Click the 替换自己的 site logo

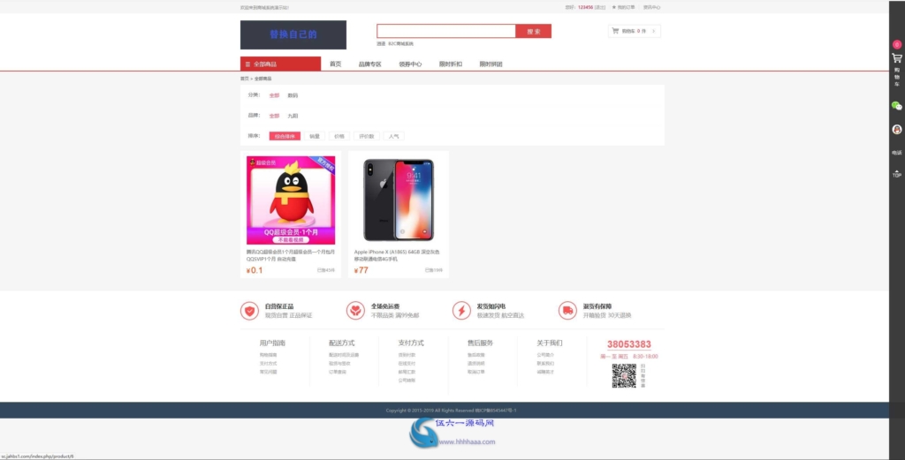[293, 34]
